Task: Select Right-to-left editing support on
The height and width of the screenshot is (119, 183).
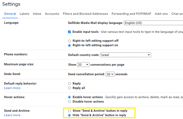Action: point(69,45)
